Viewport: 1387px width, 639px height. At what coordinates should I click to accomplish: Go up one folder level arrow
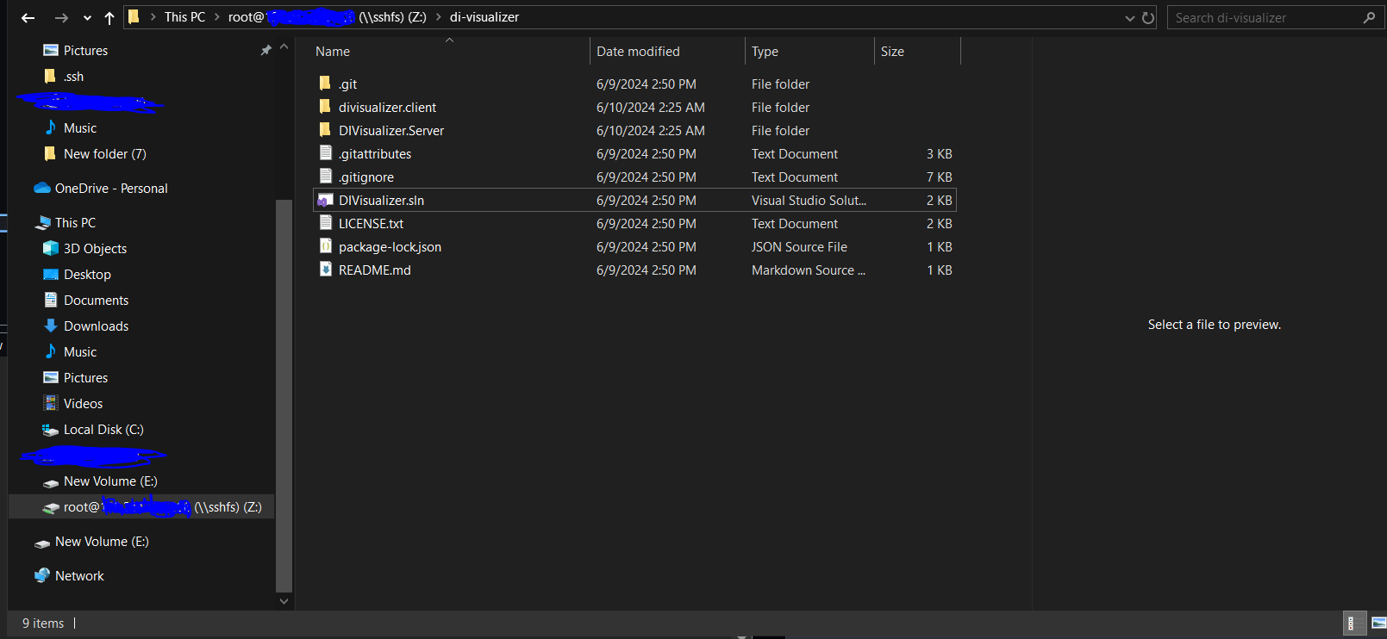point(109,17)
